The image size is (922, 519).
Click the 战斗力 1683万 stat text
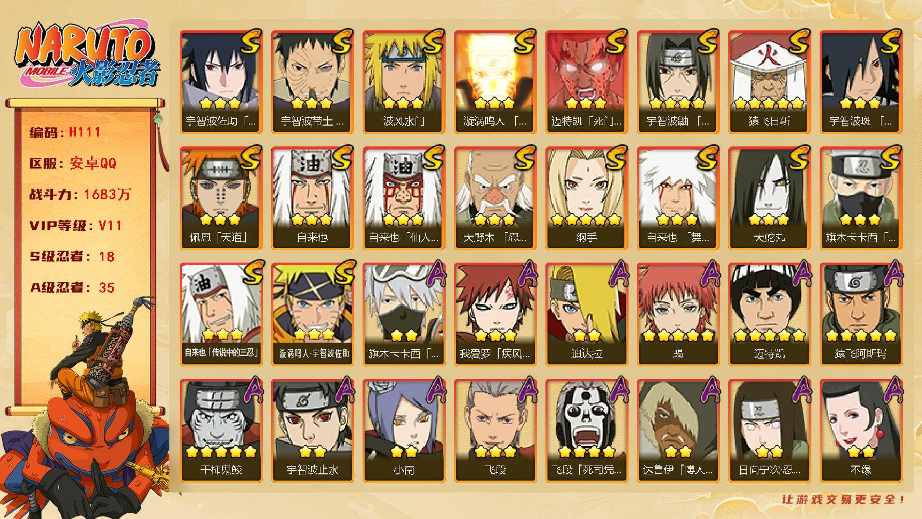[80, 195]
